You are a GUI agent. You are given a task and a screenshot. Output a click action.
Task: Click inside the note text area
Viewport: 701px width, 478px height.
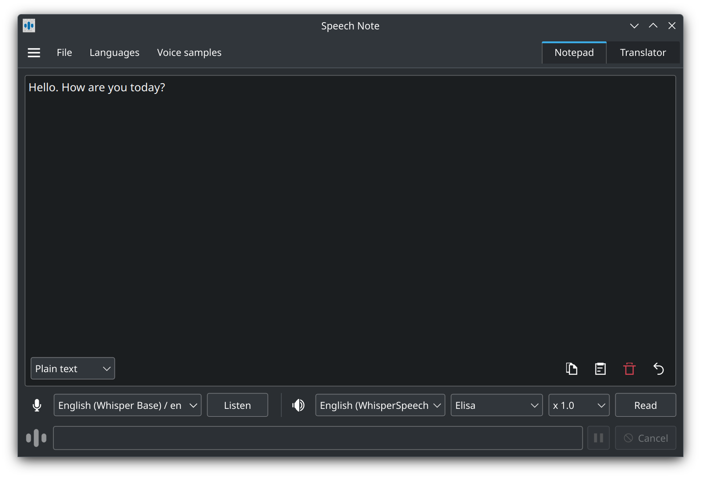tap(350, 230)
